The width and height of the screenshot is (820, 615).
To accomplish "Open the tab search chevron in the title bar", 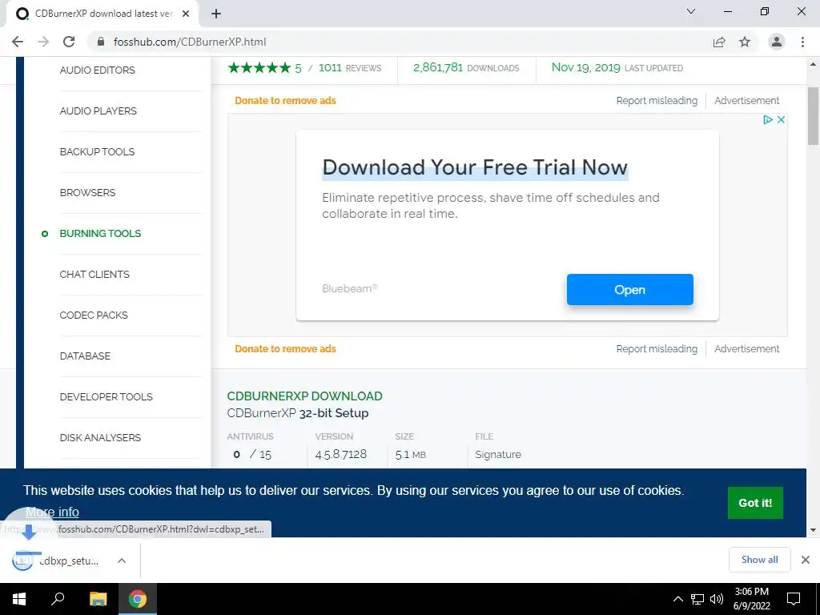I will click(691, 11).
